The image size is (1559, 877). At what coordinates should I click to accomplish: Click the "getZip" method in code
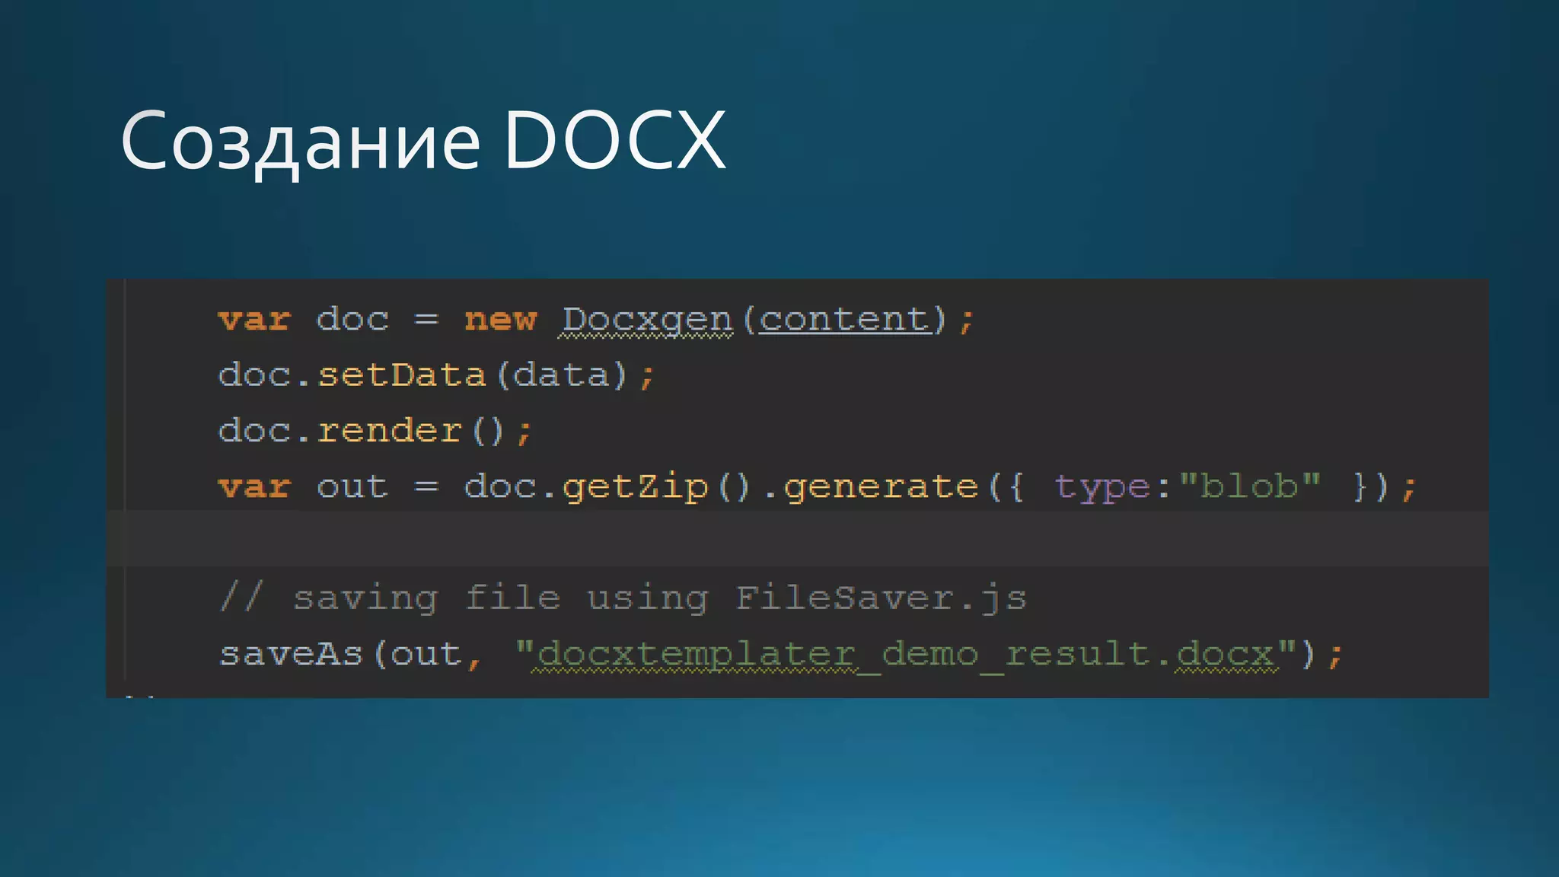click(x=636, y=487)
